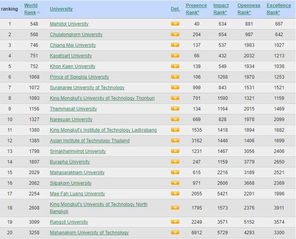Click openness rank value 5152

pos(249,222)
